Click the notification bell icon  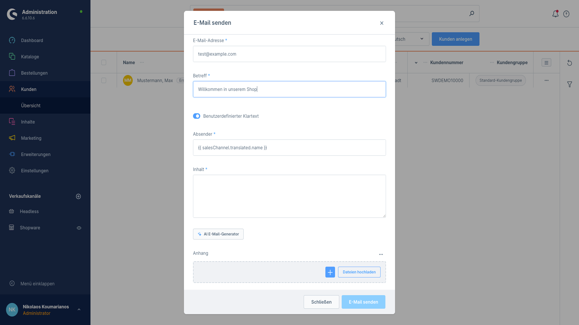click(555, 14)
